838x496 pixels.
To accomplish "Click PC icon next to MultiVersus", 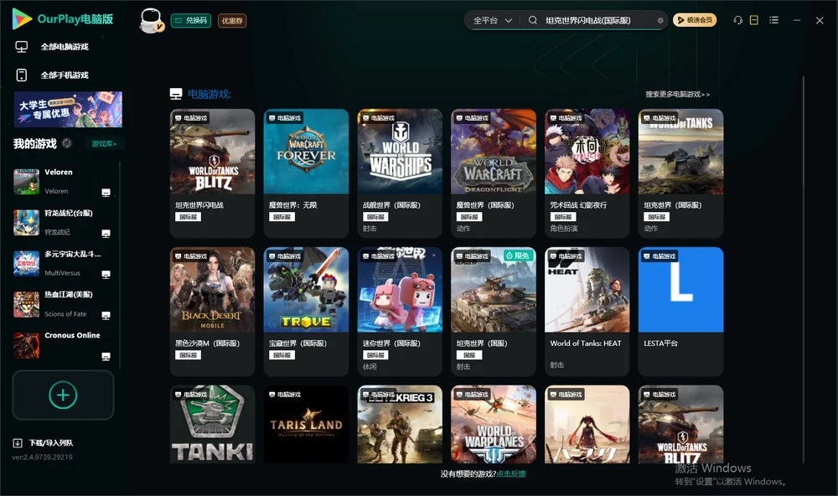I will 106,274.
